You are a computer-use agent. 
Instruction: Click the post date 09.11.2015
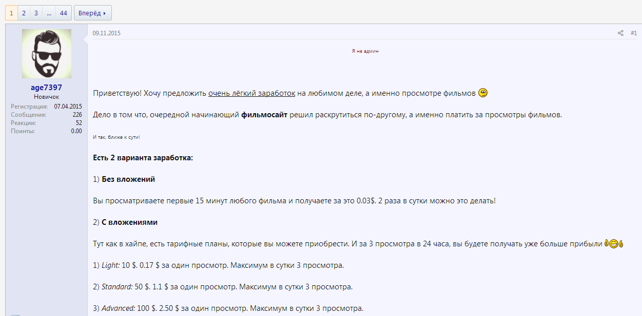106,33
